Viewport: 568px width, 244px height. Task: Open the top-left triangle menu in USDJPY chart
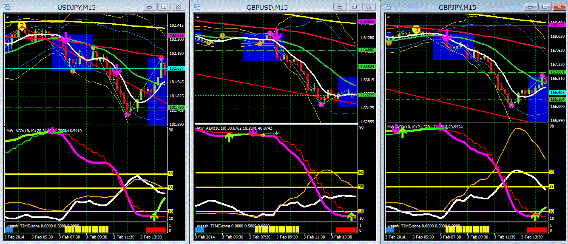8,17
